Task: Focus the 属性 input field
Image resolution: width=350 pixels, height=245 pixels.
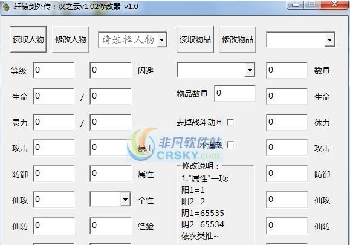Action: (110, 174)
